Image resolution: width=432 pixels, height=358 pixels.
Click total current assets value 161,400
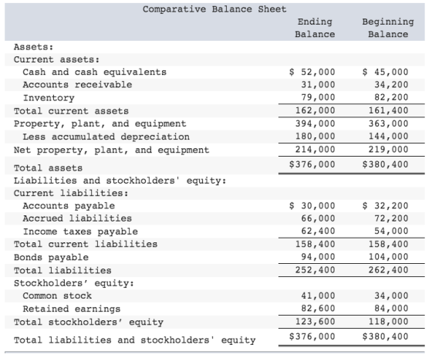389,110
